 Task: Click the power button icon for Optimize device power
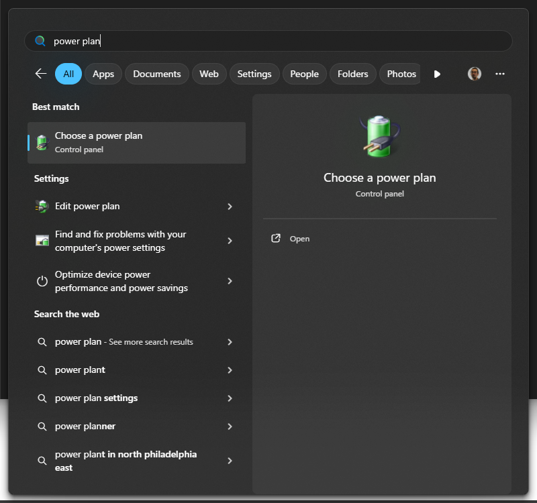tap(42, 281)
